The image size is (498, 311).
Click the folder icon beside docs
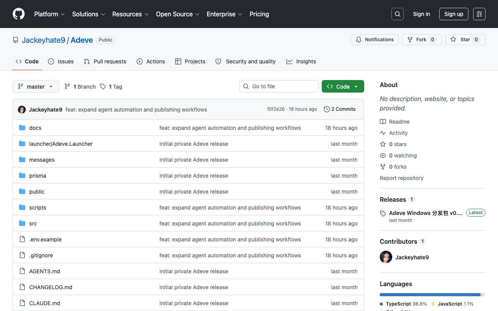click(x=22, y=128)
